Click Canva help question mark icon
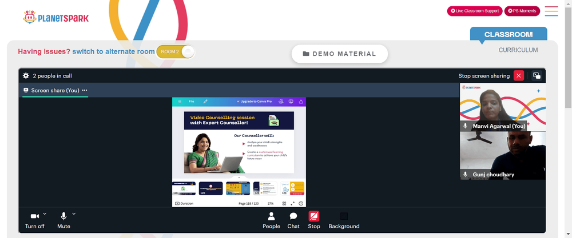 click(301, 203)
